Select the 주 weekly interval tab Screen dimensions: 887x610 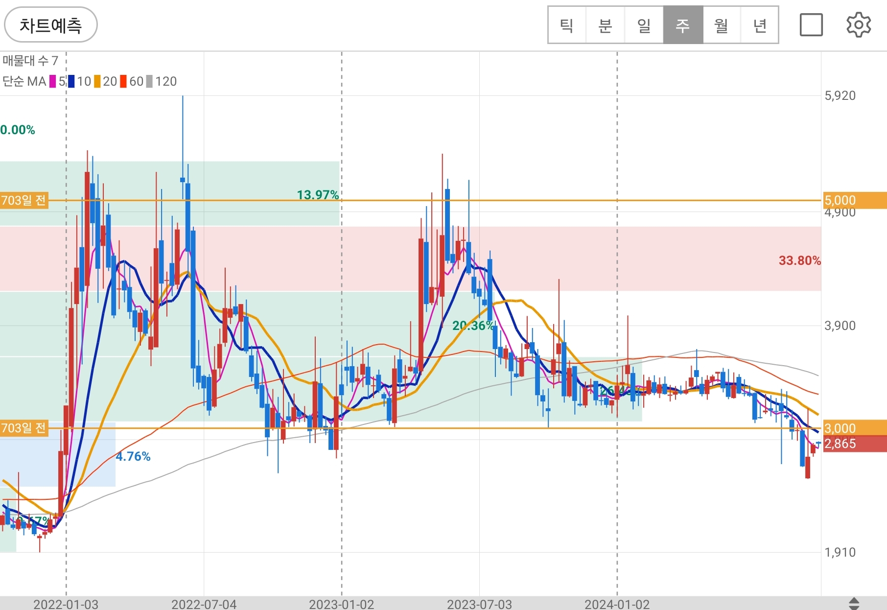683,25
